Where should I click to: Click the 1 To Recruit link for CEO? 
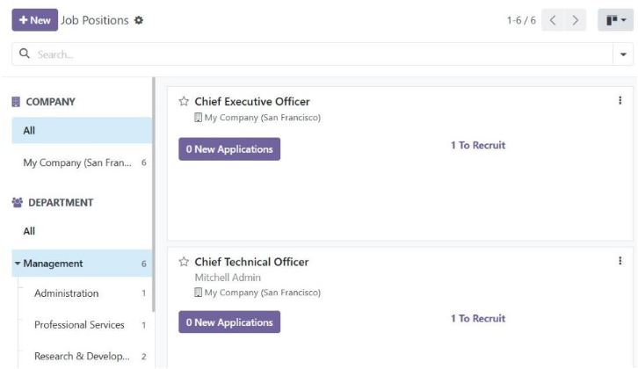pyautogui.click(x=478, y=146)
